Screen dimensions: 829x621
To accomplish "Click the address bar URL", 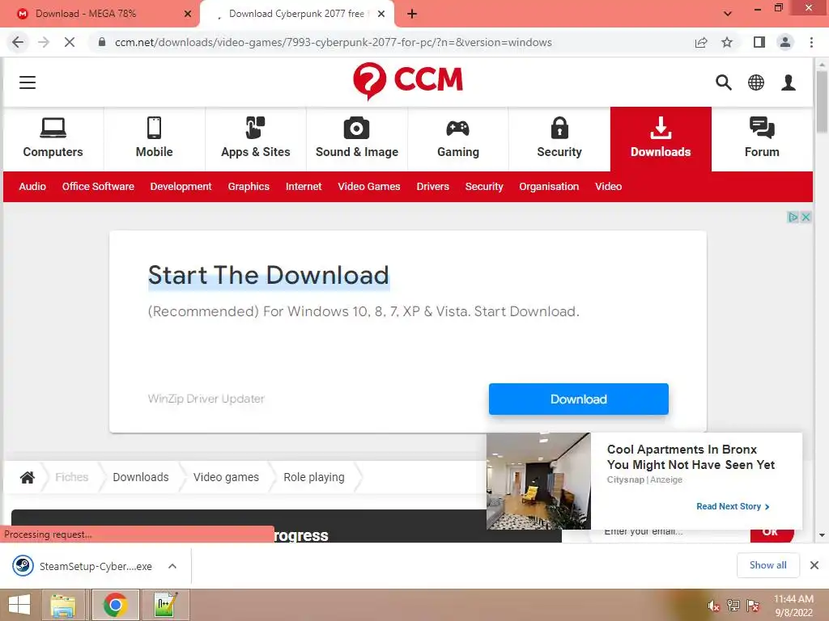I will click(333, 42).
